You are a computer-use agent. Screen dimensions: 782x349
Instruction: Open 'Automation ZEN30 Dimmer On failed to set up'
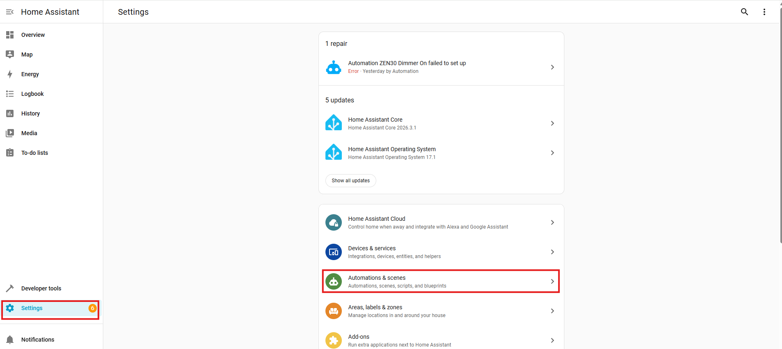(x=407, y=63)
